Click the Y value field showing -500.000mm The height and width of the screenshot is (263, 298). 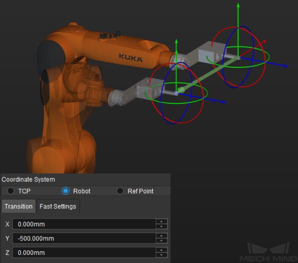pos(84,238)
